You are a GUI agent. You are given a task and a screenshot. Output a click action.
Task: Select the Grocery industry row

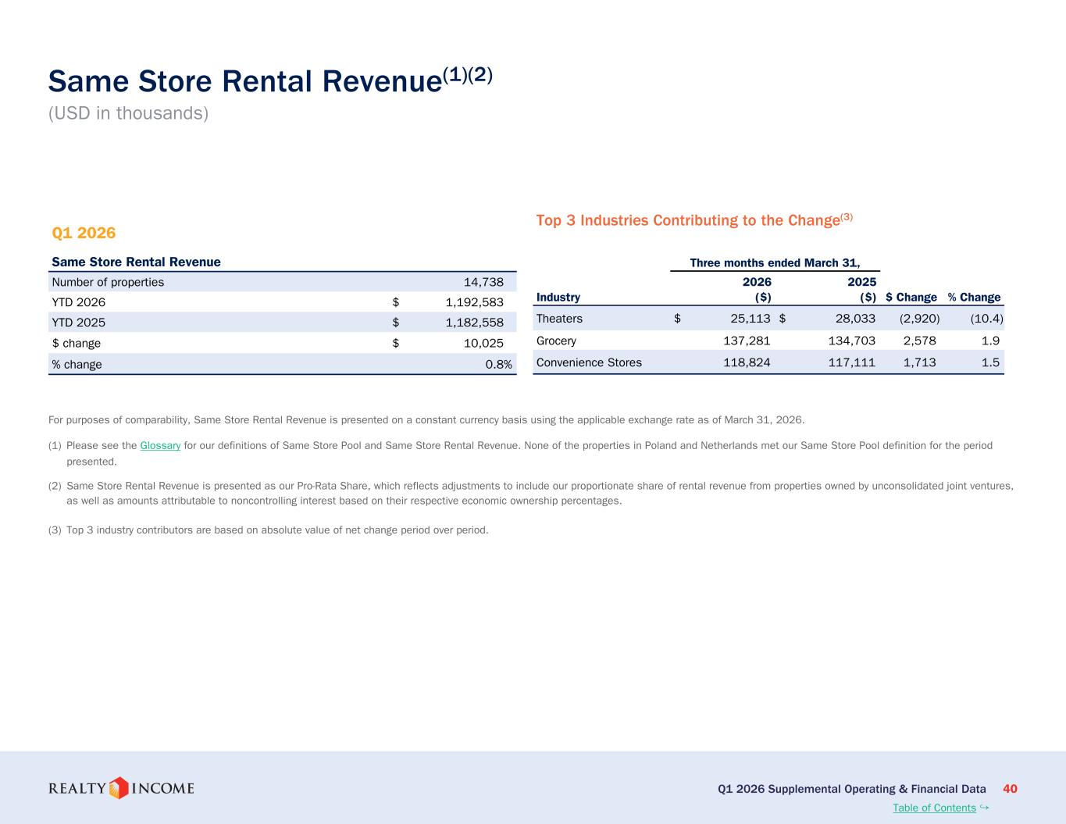pos(768,341)
